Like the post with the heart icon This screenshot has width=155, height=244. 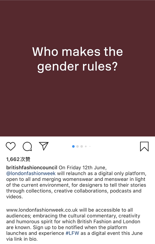[11, 146]
